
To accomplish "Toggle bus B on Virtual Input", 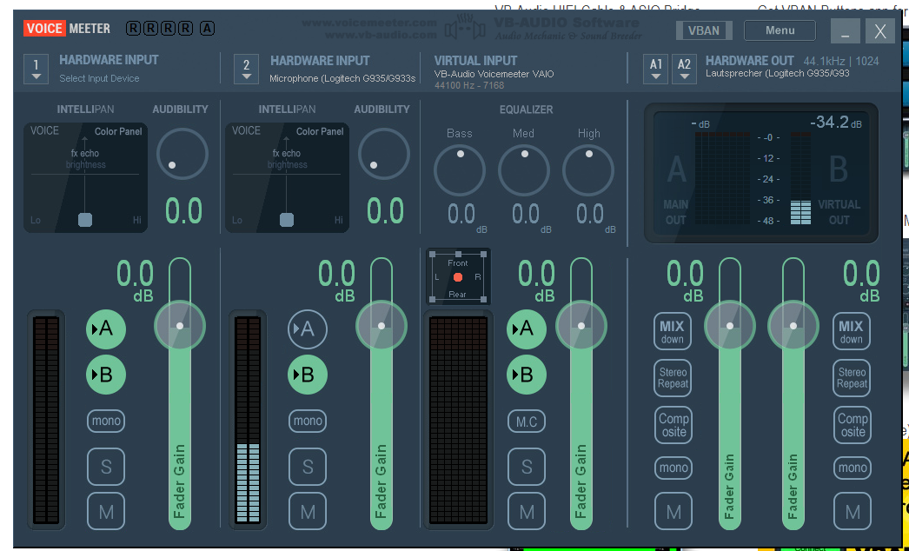I will click(527, 375).
